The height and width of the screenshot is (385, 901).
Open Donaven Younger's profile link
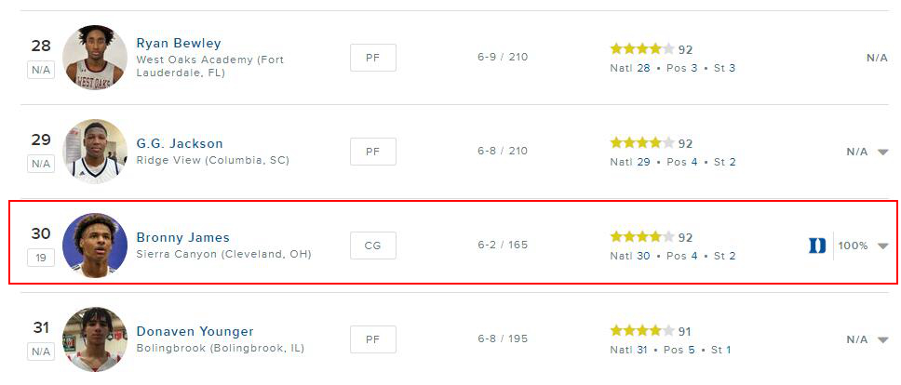click(x=195, y=332)
